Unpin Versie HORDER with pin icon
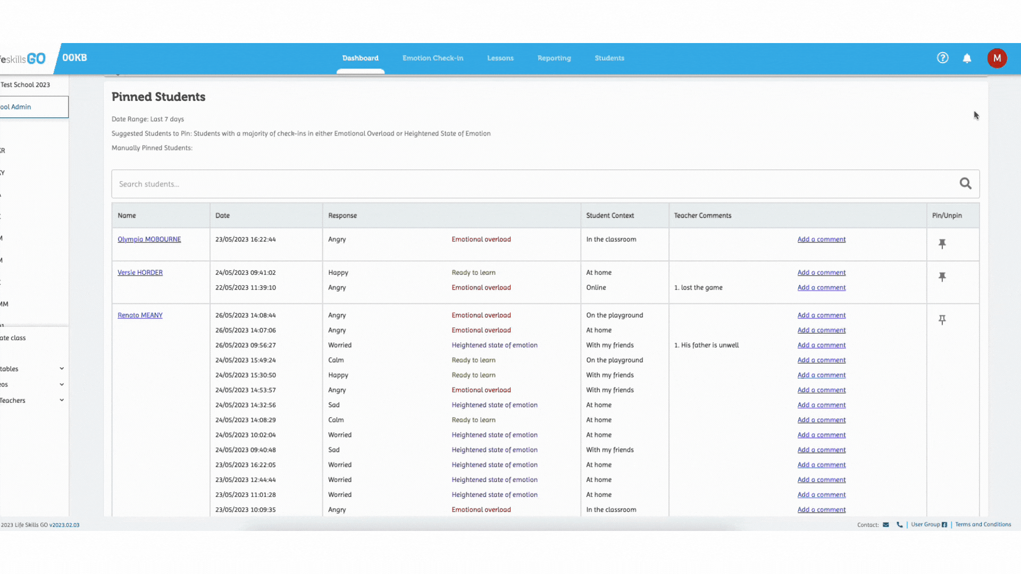 942,277
